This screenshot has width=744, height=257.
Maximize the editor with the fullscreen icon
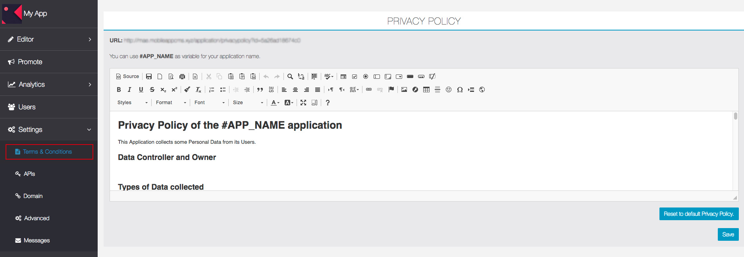click(303, 103)
